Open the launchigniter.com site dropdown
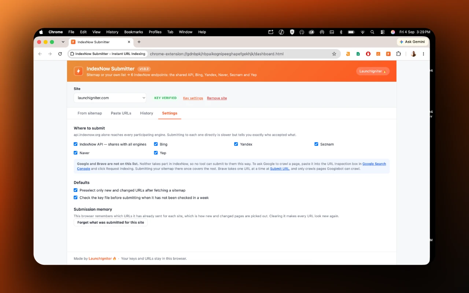 [110, 98]
